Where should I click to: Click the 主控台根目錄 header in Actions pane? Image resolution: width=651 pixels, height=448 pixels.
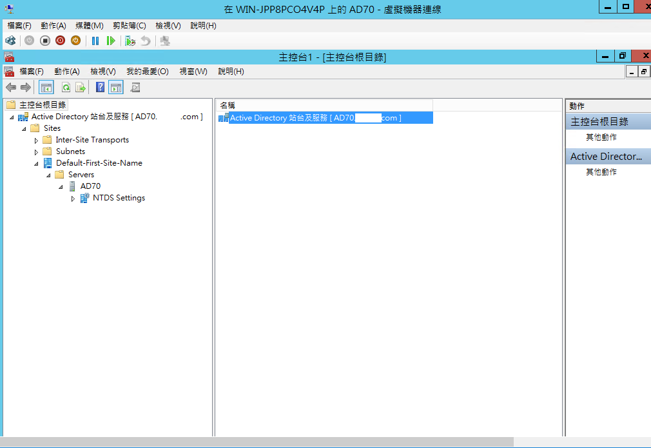click(608, 122)
